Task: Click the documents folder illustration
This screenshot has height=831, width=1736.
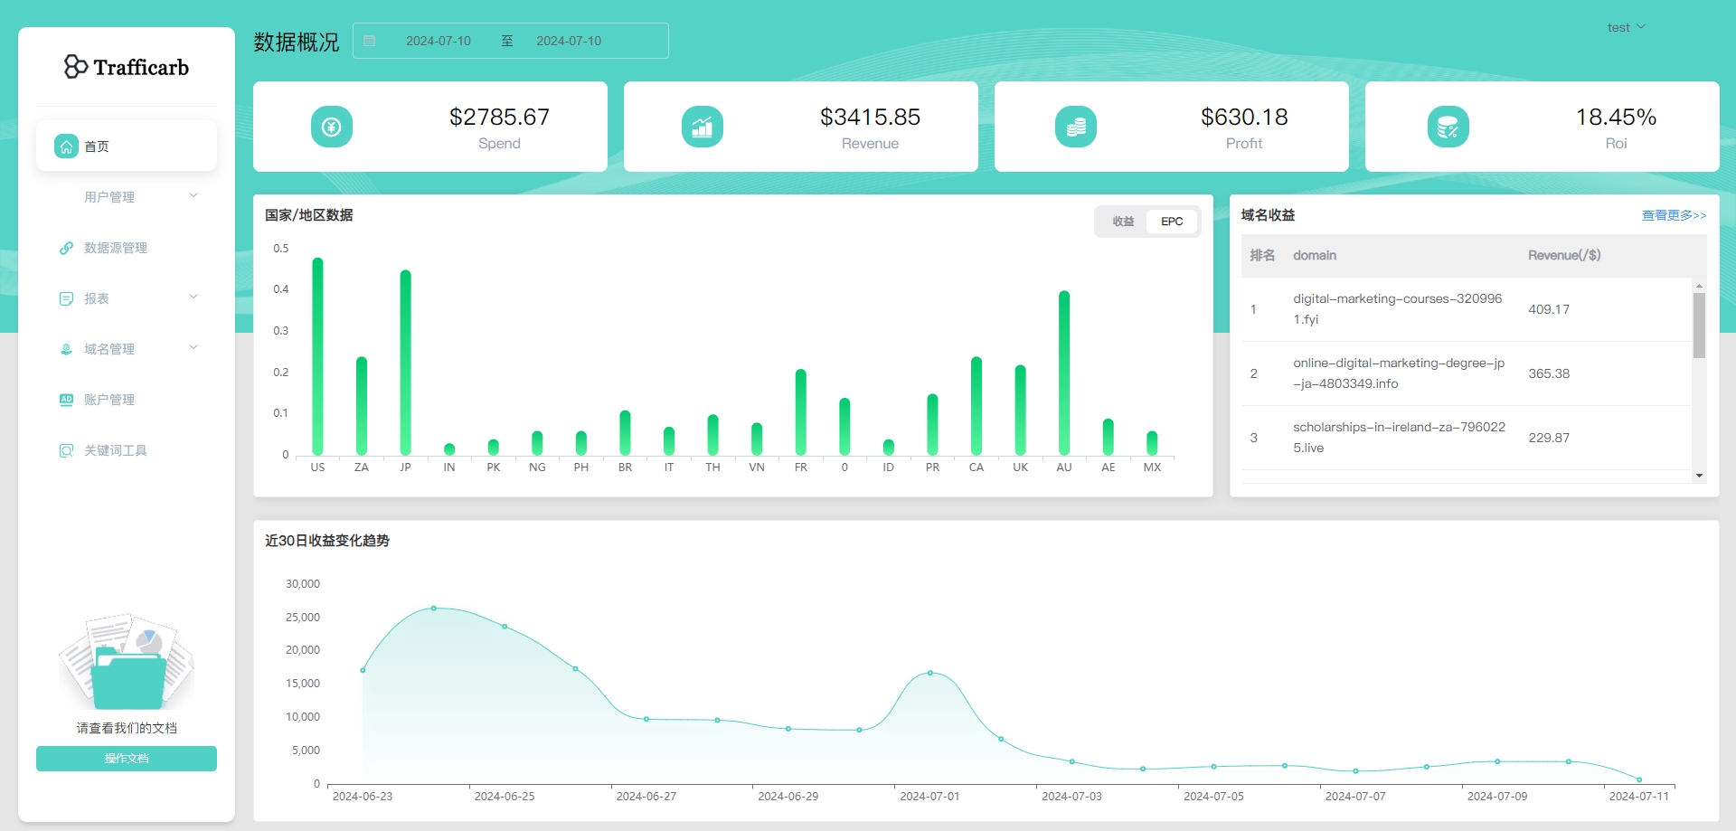Action: coord(127,663)
